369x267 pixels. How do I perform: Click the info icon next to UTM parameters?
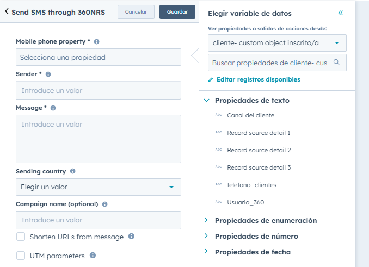point(93,256)
